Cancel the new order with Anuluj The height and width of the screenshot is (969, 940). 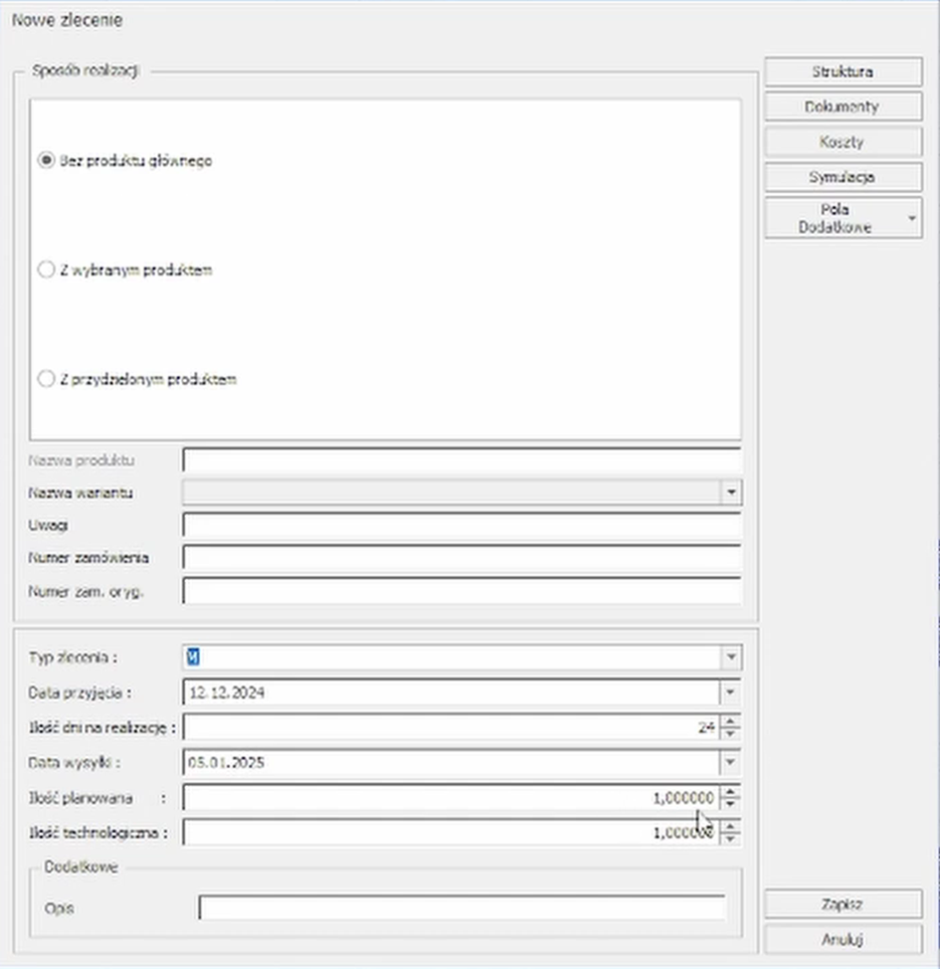coord(843,938)
